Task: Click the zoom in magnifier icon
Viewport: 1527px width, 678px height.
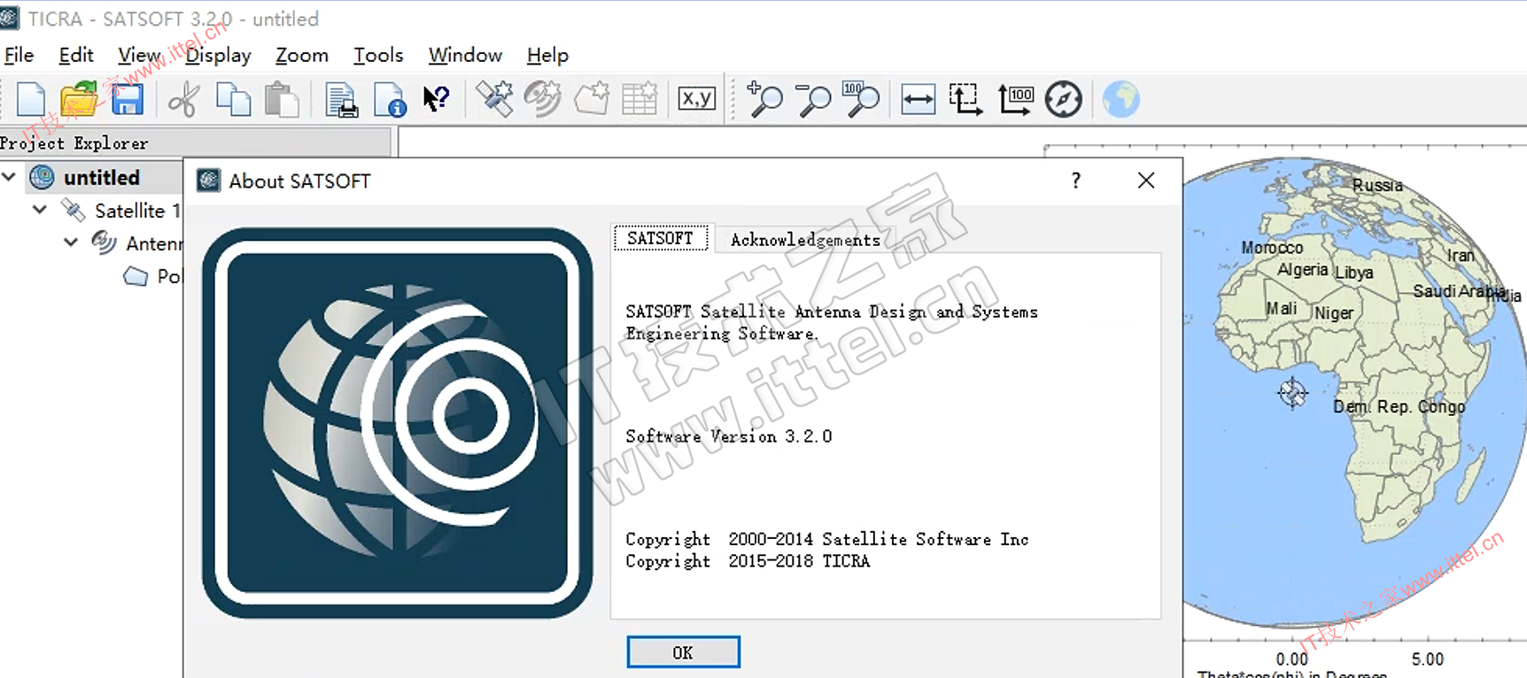Action: (765, 99)
